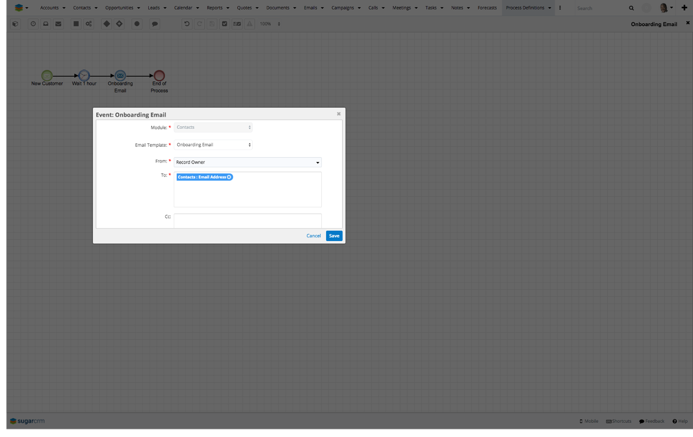Remove Contacts : Email Address recipient tag
The height and width of the screenshot is (437, 693).
pos(229,177)
